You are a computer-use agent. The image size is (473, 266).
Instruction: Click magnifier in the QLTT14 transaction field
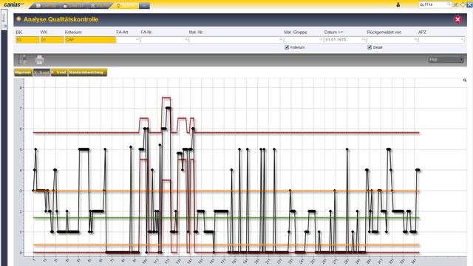449,4
